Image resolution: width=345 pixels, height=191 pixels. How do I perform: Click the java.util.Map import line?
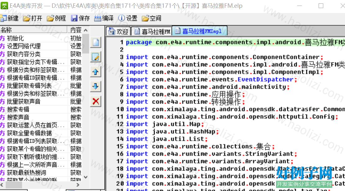pos(165,124)
